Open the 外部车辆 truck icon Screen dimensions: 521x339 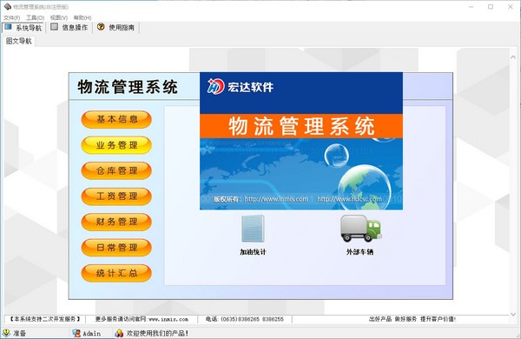pyautogui.click(x=360, y=229)
